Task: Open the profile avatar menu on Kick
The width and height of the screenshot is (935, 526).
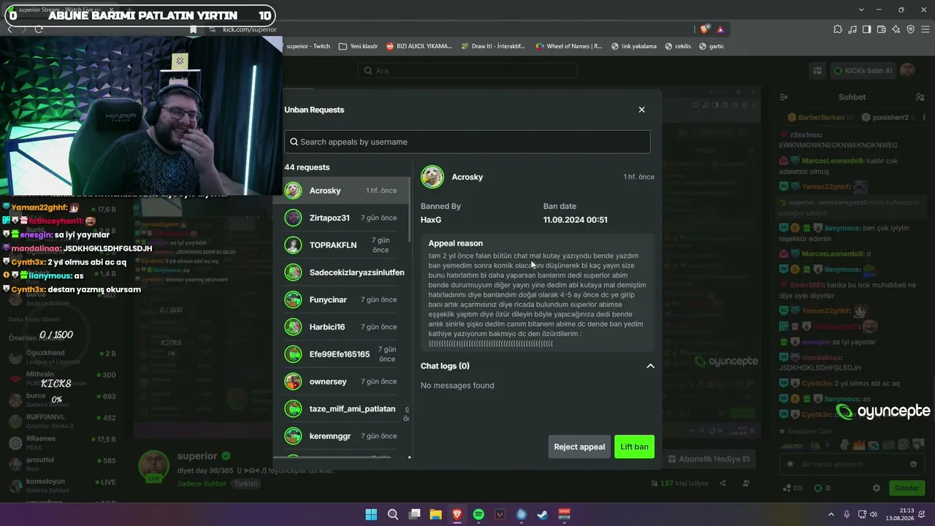Action: pyautogui.click(x=908, y=71)
